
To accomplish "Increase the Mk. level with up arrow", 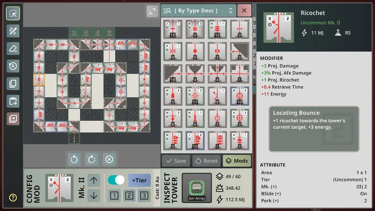I will coord(94,180).
